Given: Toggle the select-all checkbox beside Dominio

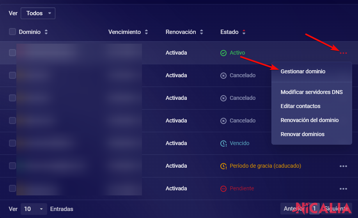Looking at the screenshot, I should click(x=12, y=32).
